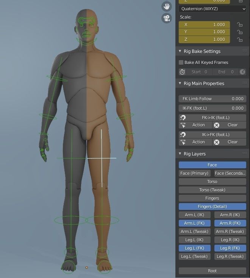Toggle the Face (Primary) rig layer
250x278 pixels.
[x=195, y=173]
